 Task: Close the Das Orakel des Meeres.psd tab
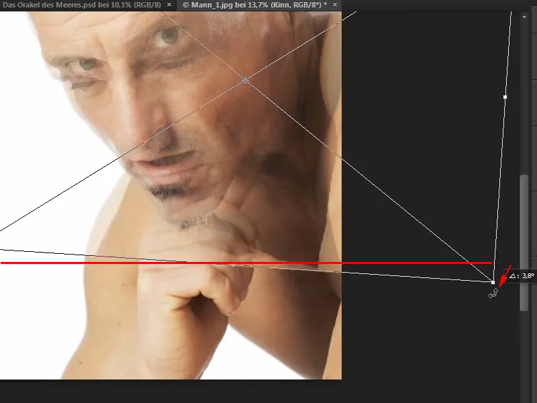click(169, 5)
